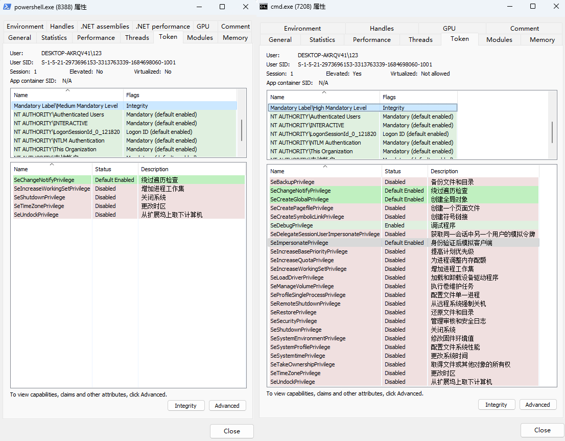
Task: Select SeRemoteShutdownPrivilege row
Action: tap(404, 304)
